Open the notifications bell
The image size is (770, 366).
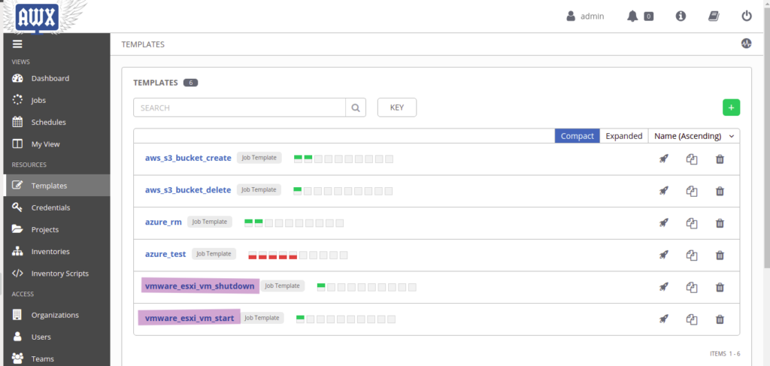[632, 17]
